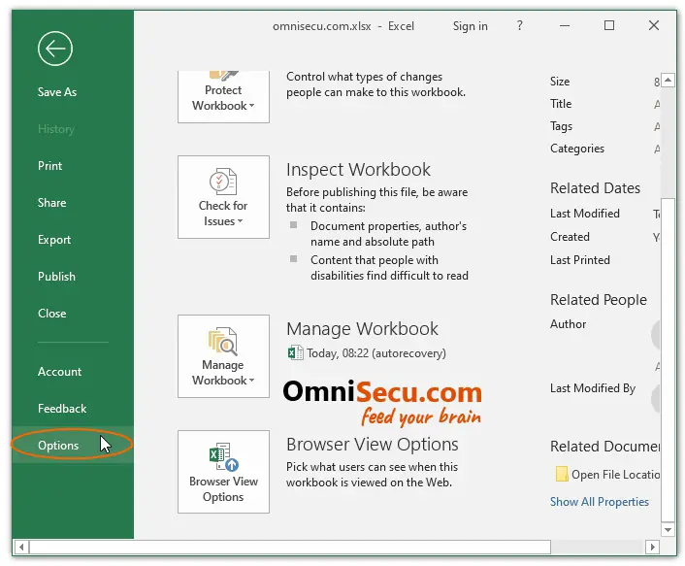Click the Last Modified By label

pyautogui.click(x=593, y=388)
